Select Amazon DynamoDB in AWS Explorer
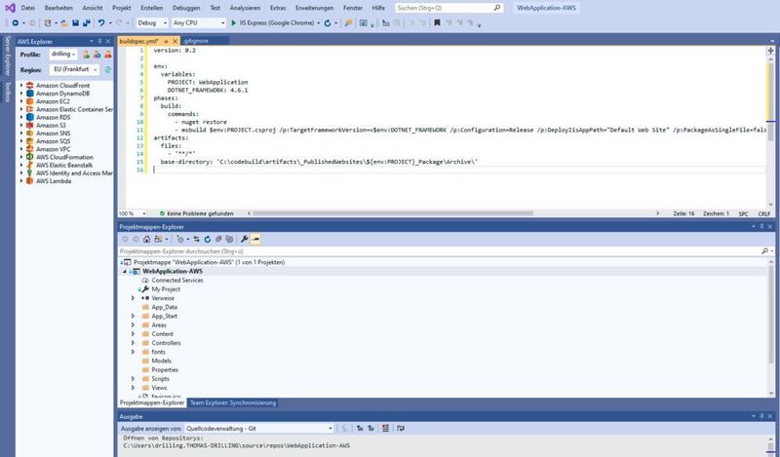 point(62,93)
